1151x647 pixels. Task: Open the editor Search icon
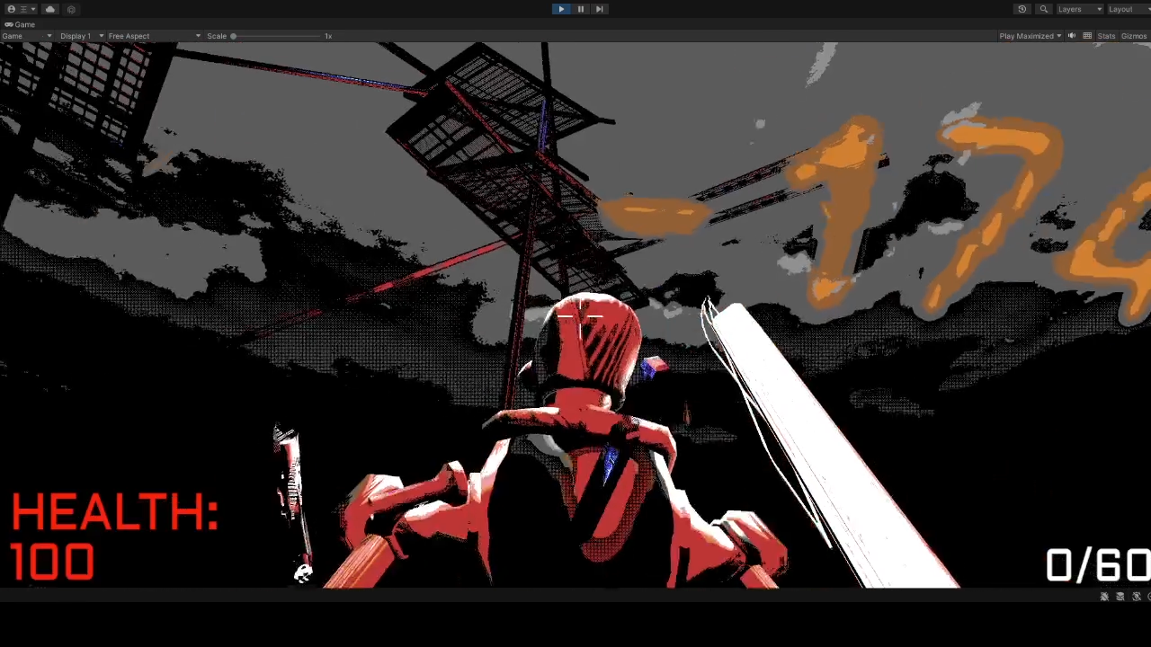(1044, 9)
